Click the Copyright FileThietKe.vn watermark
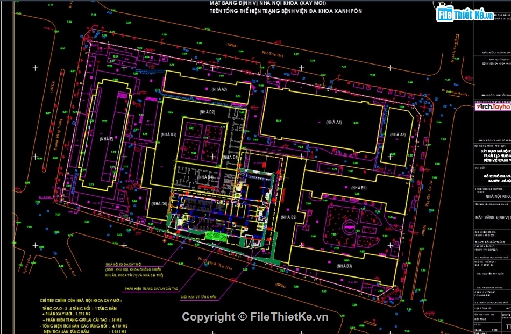The width and height of the screenshot is (511, 334). [x=255, y=317]
